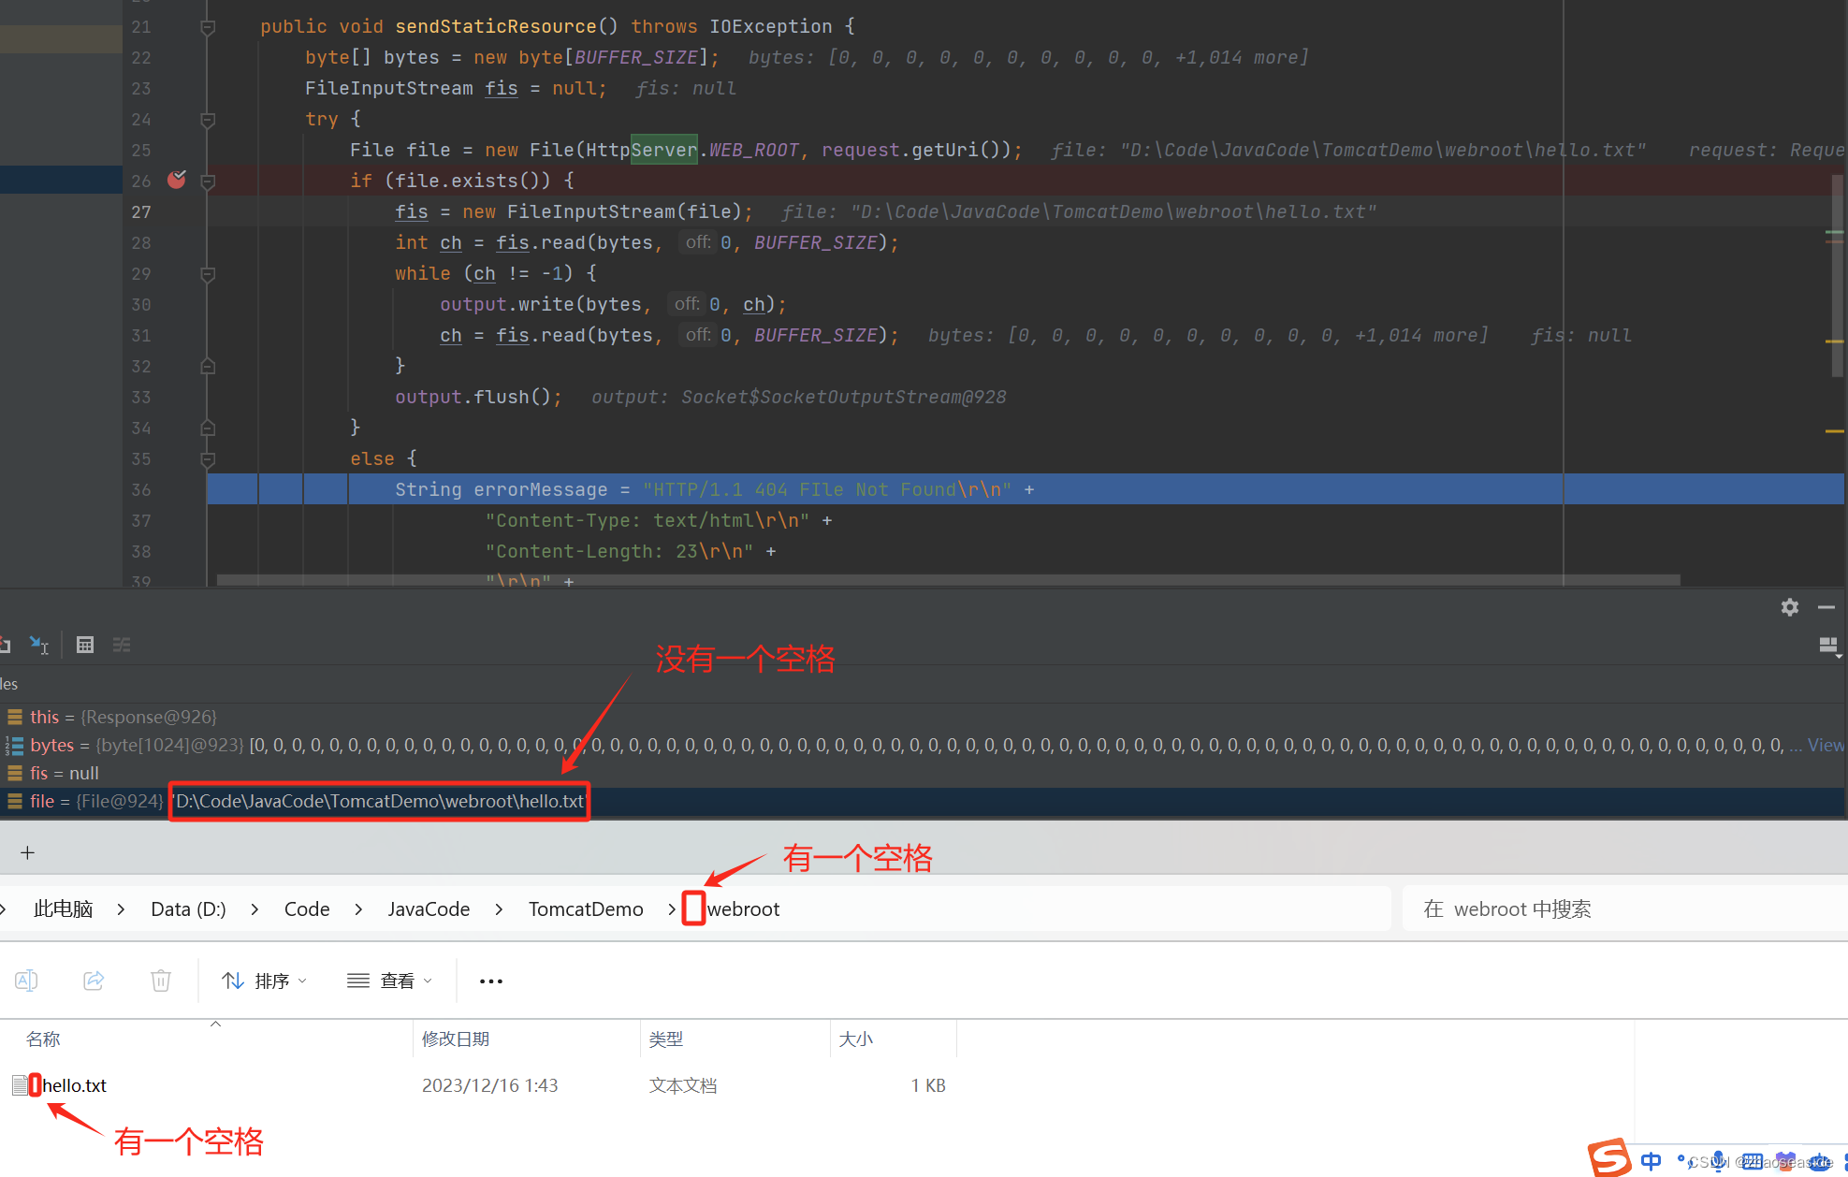1848x1177 pixels.
Task: Click the Rename icon in Explorer toolbar
Action: [26, 981]
